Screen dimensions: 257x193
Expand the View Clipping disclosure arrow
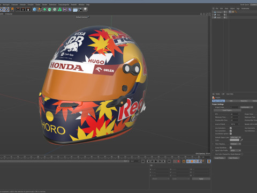pos(213,144)
